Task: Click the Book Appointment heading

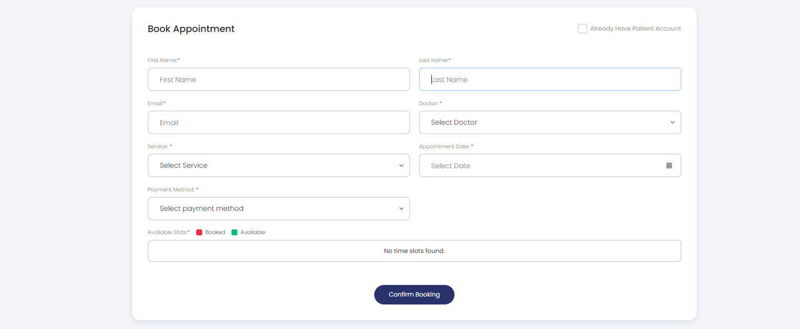Action: point(191,29)
